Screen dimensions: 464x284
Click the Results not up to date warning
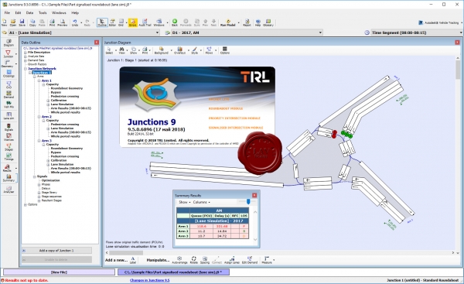click(x=25, y=280)
